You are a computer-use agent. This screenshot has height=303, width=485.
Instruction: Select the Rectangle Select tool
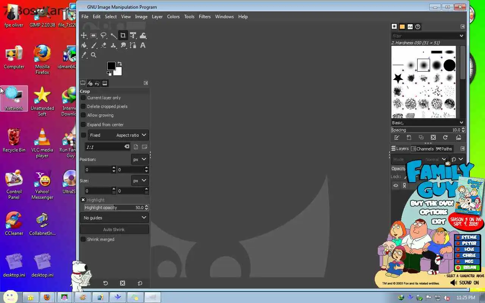pyautogui.click(x=94, y=36)
